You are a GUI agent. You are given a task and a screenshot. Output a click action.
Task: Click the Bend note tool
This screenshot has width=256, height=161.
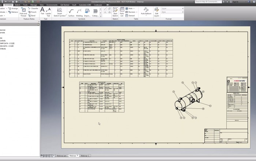coord(32,16)
